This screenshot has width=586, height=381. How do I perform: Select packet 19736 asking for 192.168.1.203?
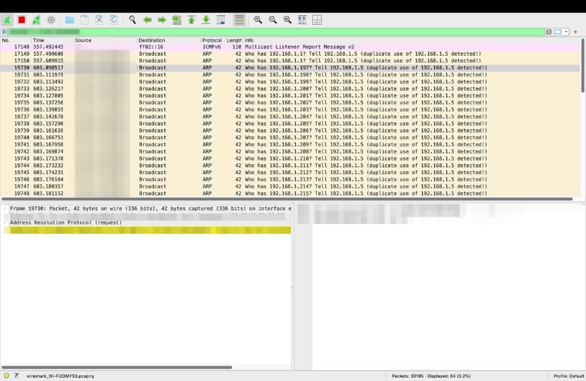[290, 109]
